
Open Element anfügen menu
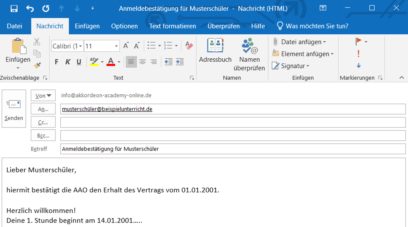coord(303,54)
